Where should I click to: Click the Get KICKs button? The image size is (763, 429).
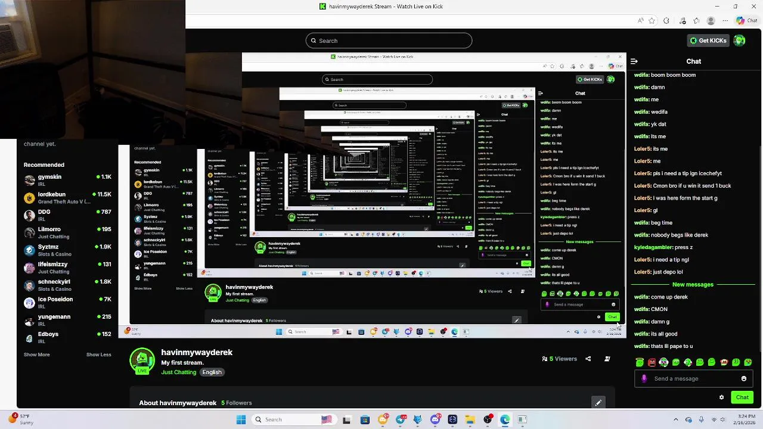pos(708,41)
